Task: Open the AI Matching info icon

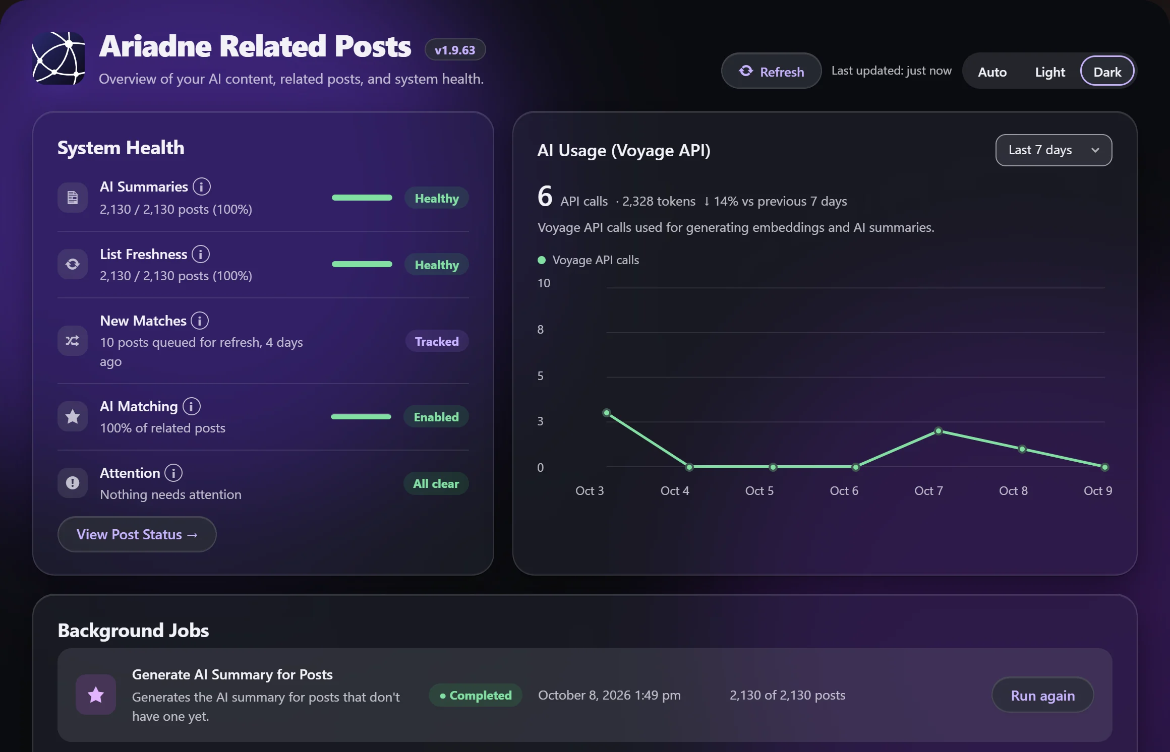Action: [x=191, y=406]
